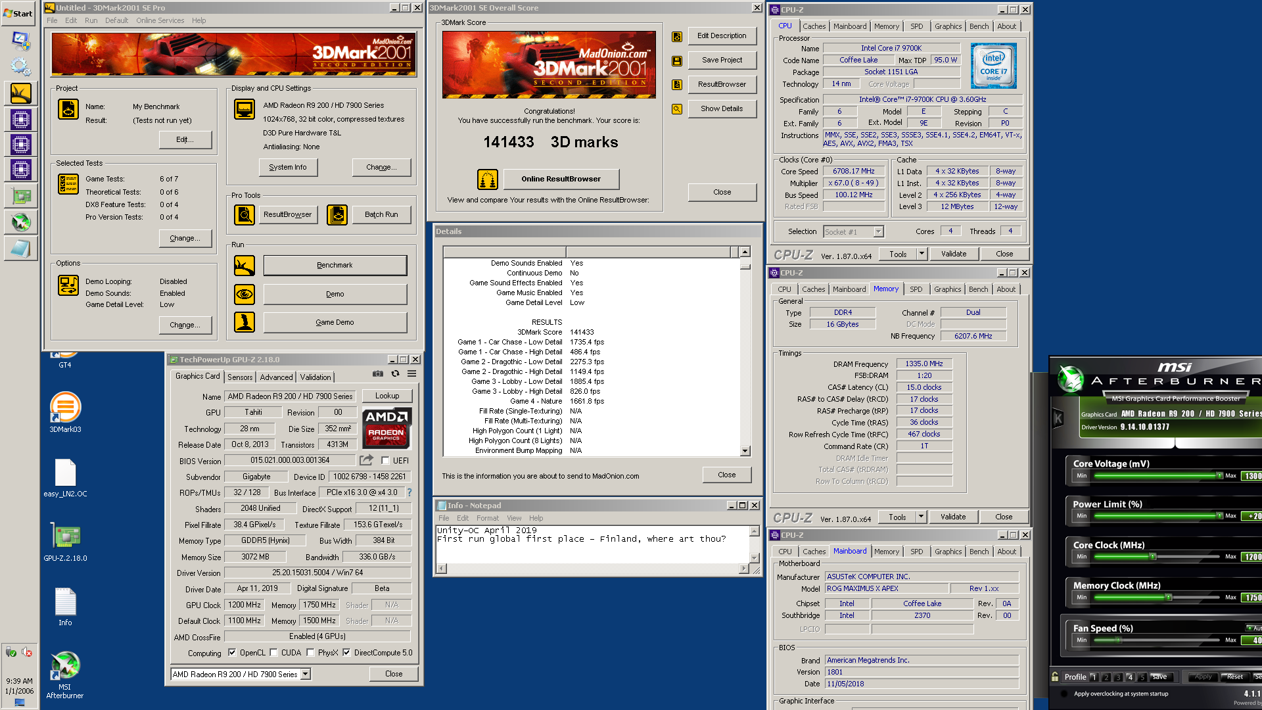The image size is (1262, 710).
Task: Click the icon beside the Benchmark run button
Action: point(245,266)
